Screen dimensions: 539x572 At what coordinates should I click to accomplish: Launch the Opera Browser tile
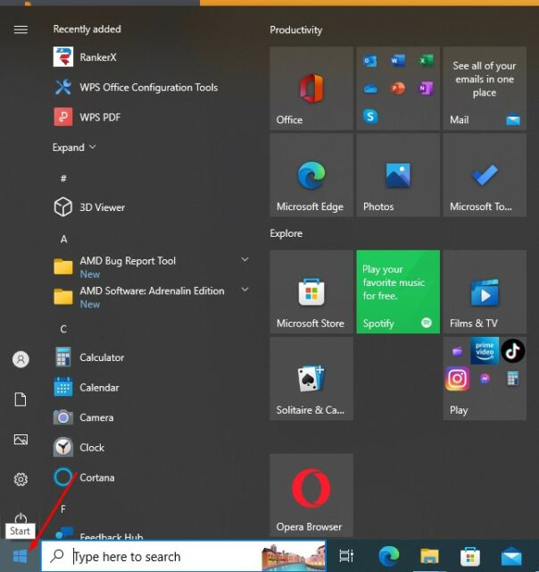[x=311, y=495]
